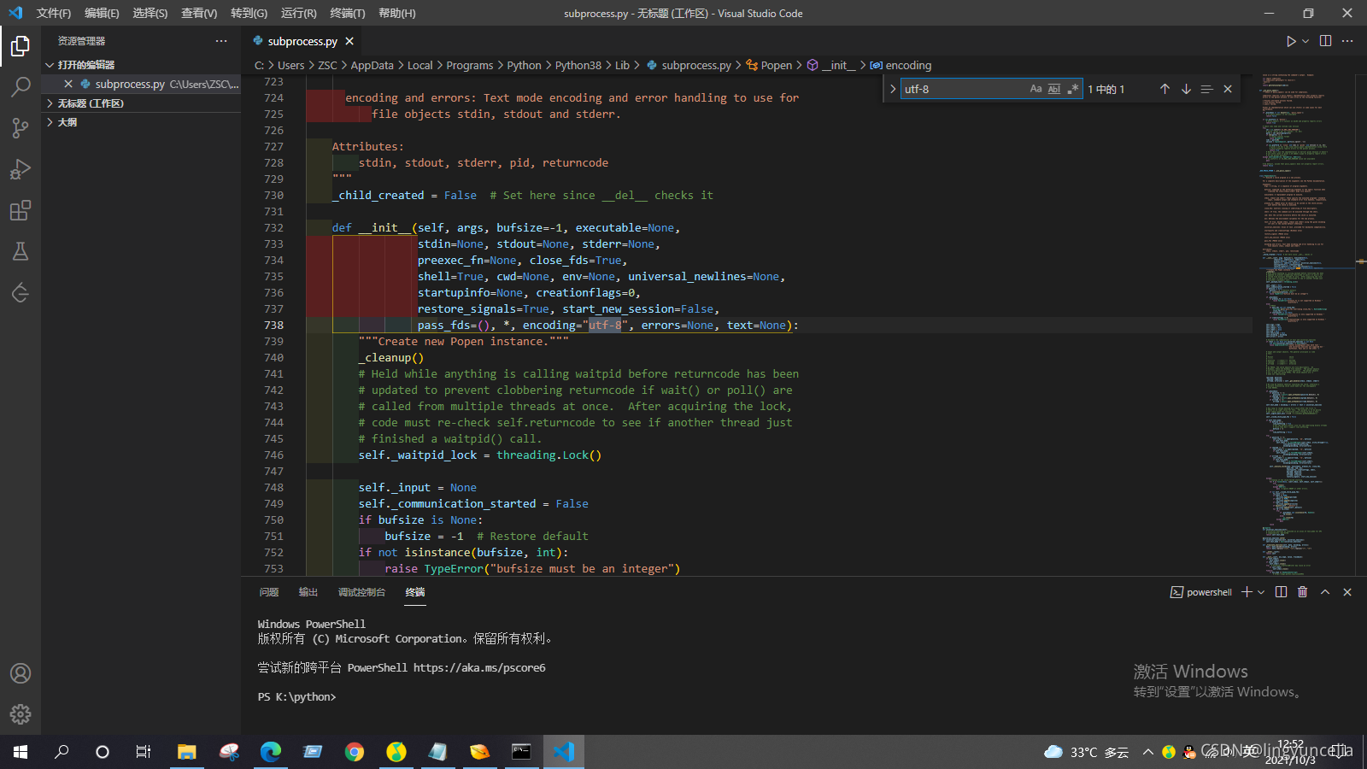Switch to Debug Console (调试控制台) tab
The width and height of the screenshot is (1367, 769).
tap(361, 592)
